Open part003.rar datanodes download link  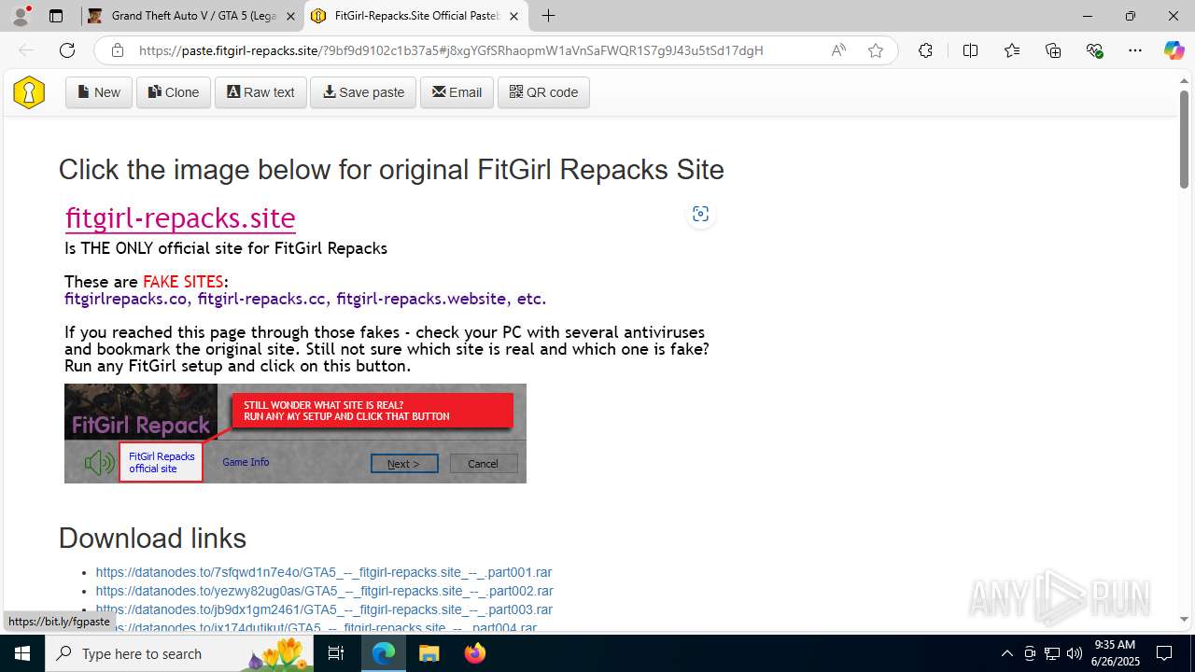pos(324,609)
